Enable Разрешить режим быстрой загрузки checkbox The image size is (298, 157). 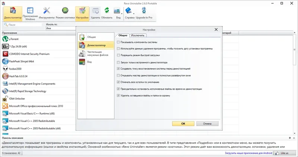click(118, 55)
